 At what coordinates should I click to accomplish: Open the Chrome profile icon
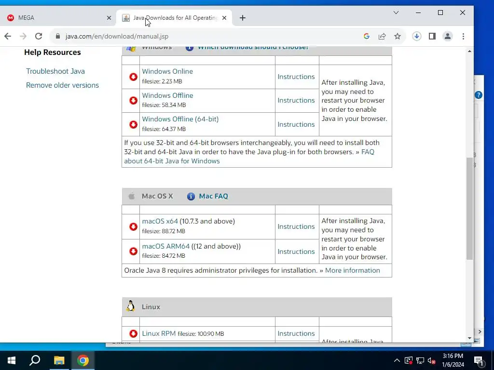447,36
